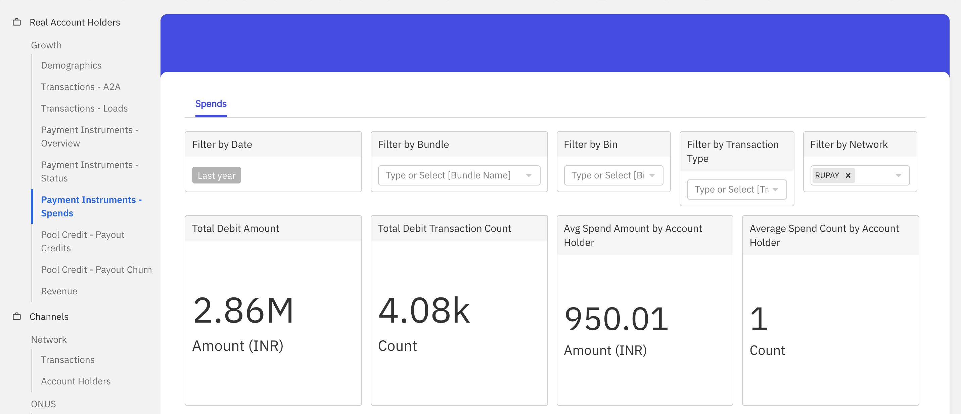The width and height of the screenshot is (961, 414).
Task: Expand the Filter by Bin dropdown arrow
Action: [652, 175]
